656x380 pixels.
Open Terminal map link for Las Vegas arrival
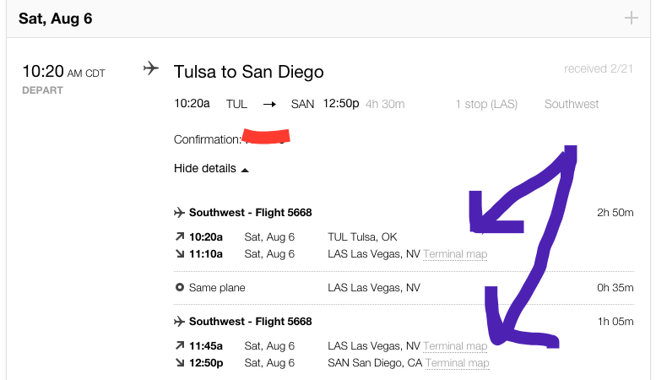455,253
